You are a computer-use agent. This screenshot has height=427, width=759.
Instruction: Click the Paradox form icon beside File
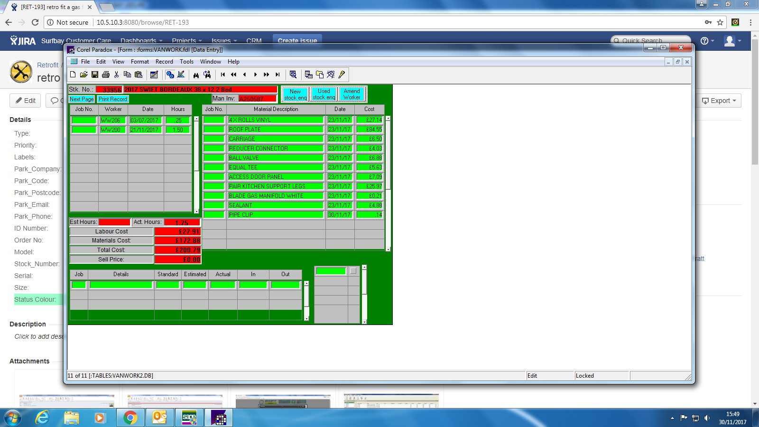click(x=74, y=62)
